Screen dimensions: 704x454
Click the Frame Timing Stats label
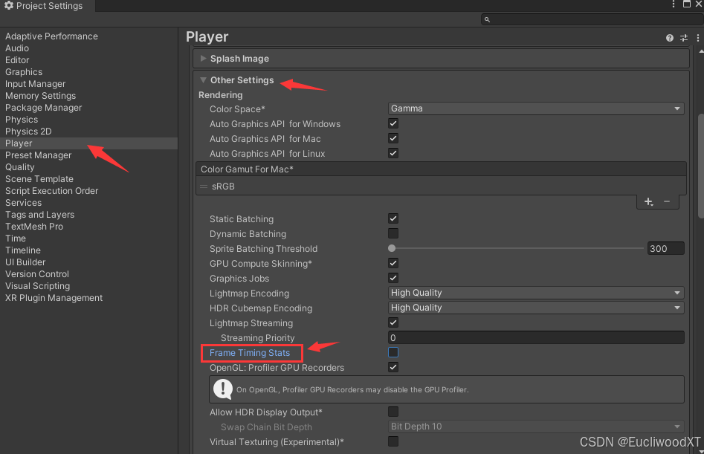pos(250,353)
